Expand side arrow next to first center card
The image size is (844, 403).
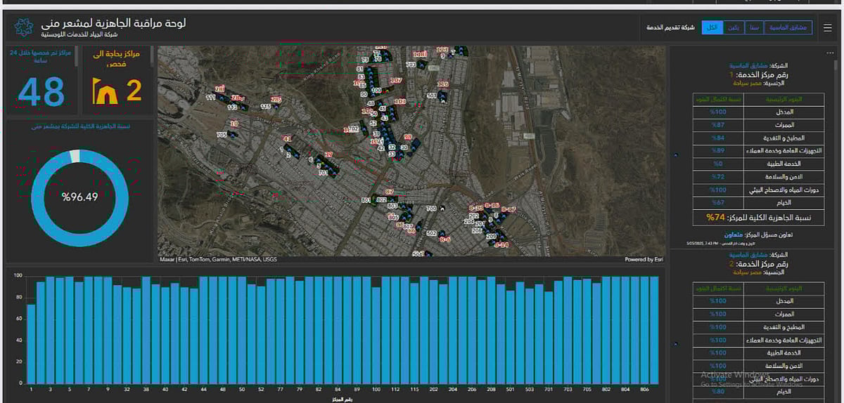[x=675, y=154]
